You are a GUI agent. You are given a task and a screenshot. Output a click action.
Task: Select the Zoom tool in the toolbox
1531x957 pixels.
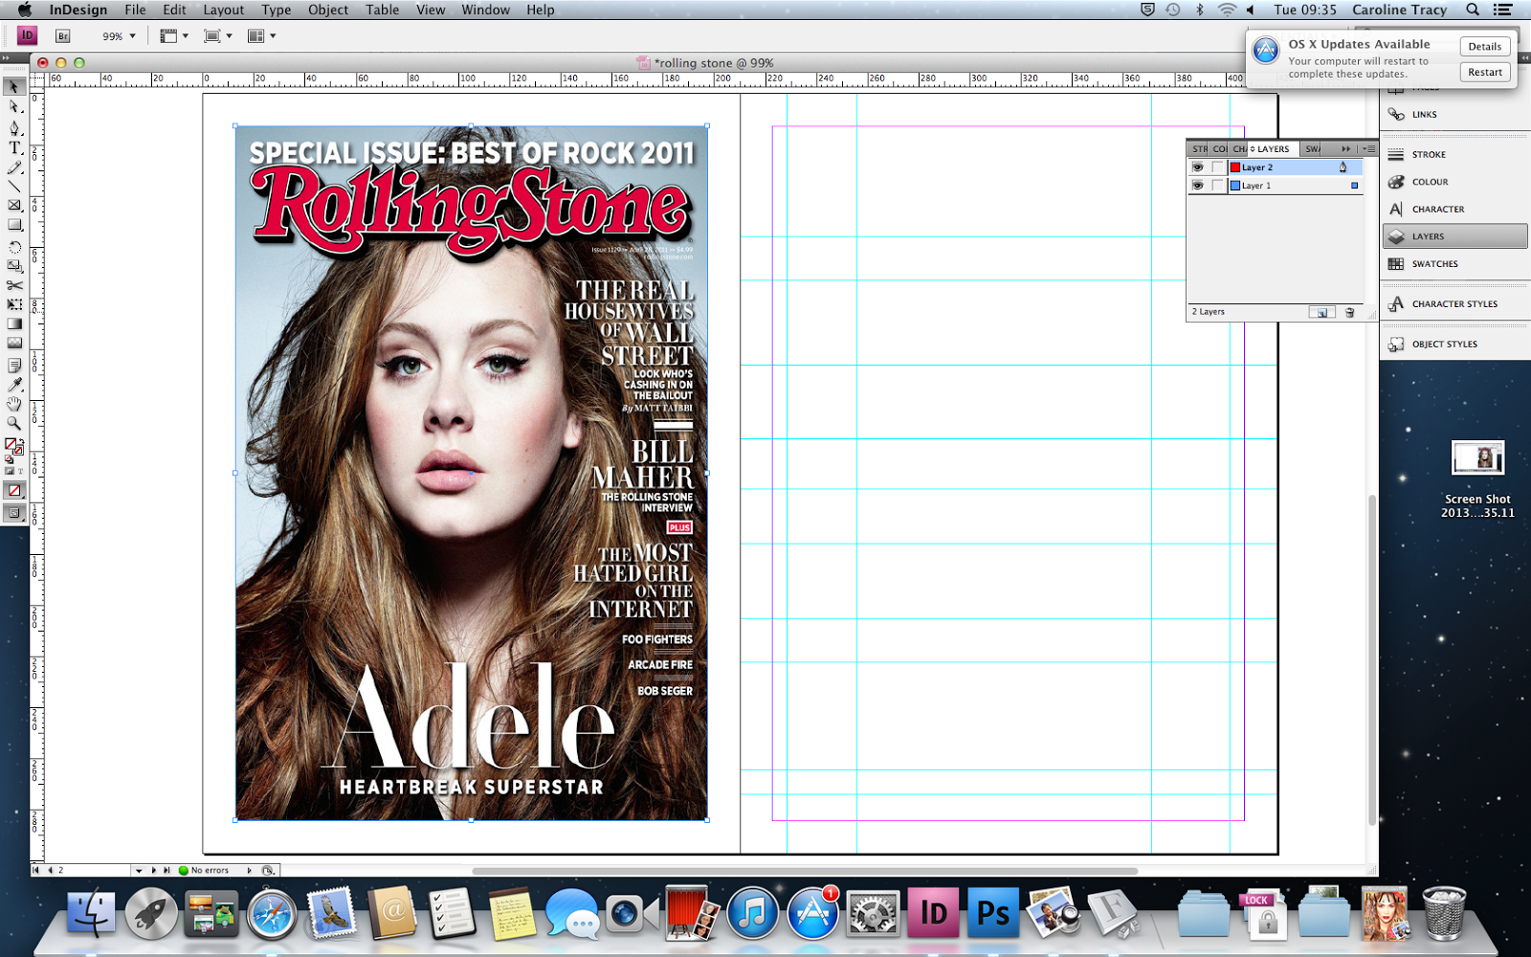[x=14, y=423]
